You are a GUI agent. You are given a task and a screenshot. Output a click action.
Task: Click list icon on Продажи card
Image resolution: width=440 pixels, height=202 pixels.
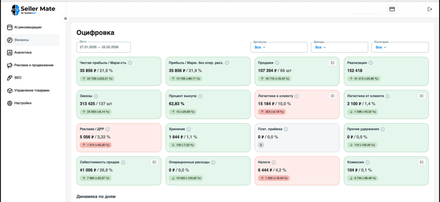coord(332,63)
